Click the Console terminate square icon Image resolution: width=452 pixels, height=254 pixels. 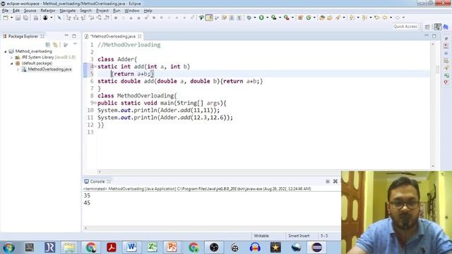point(328,181)
